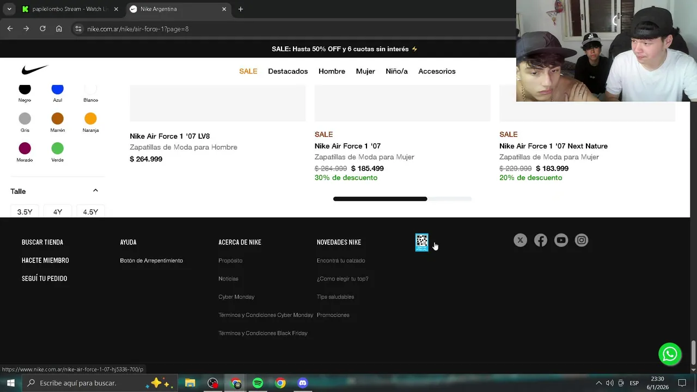
Task: Open the Promociones footer link
Action: (333, 315)
